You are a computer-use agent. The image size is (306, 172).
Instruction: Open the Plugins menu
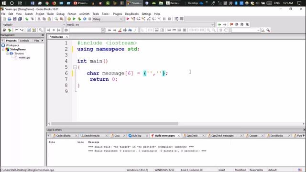tap(118, 14)
